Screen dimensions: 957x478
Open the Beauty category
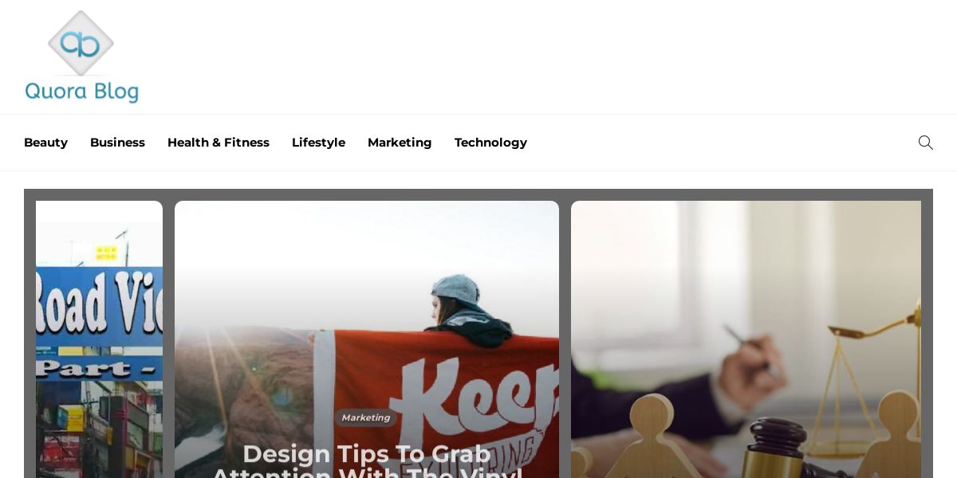45,143
